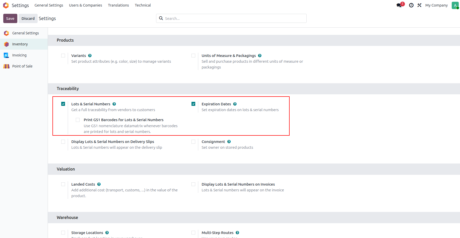Open help for Landed Costs
This screenshot has height=238, width=460.
click(x=99, y=184)
